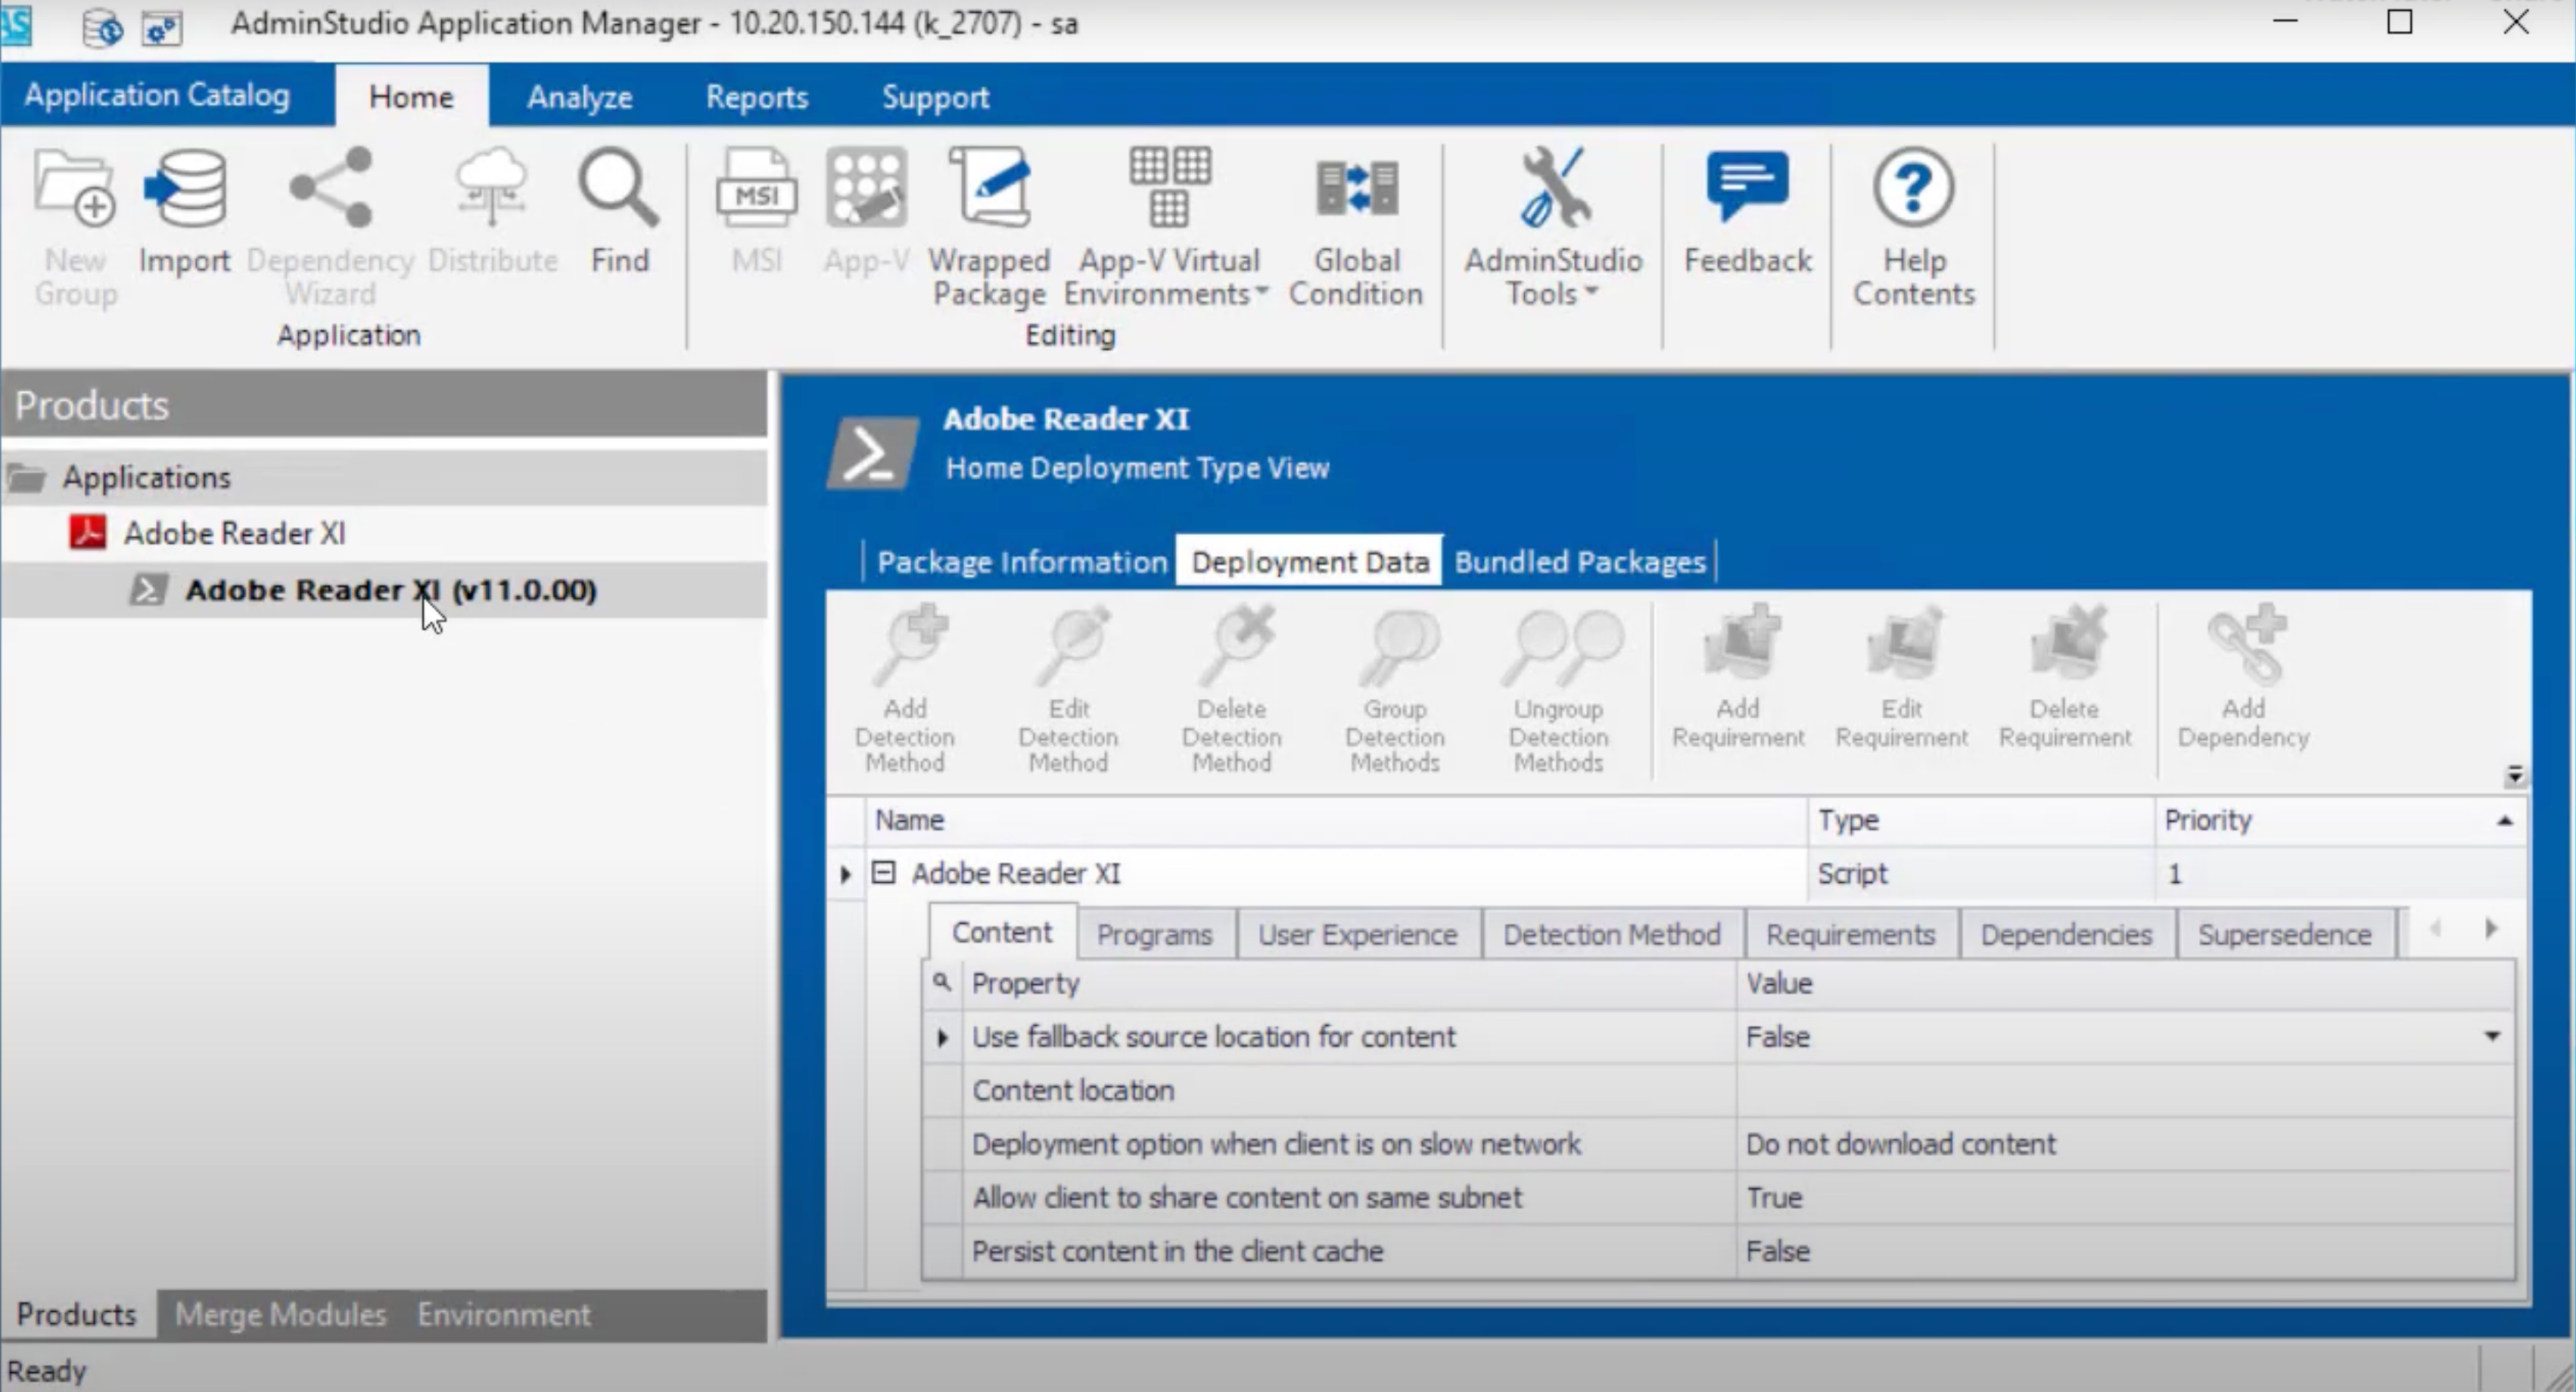Click the Import database icon

tap(184, 190)
